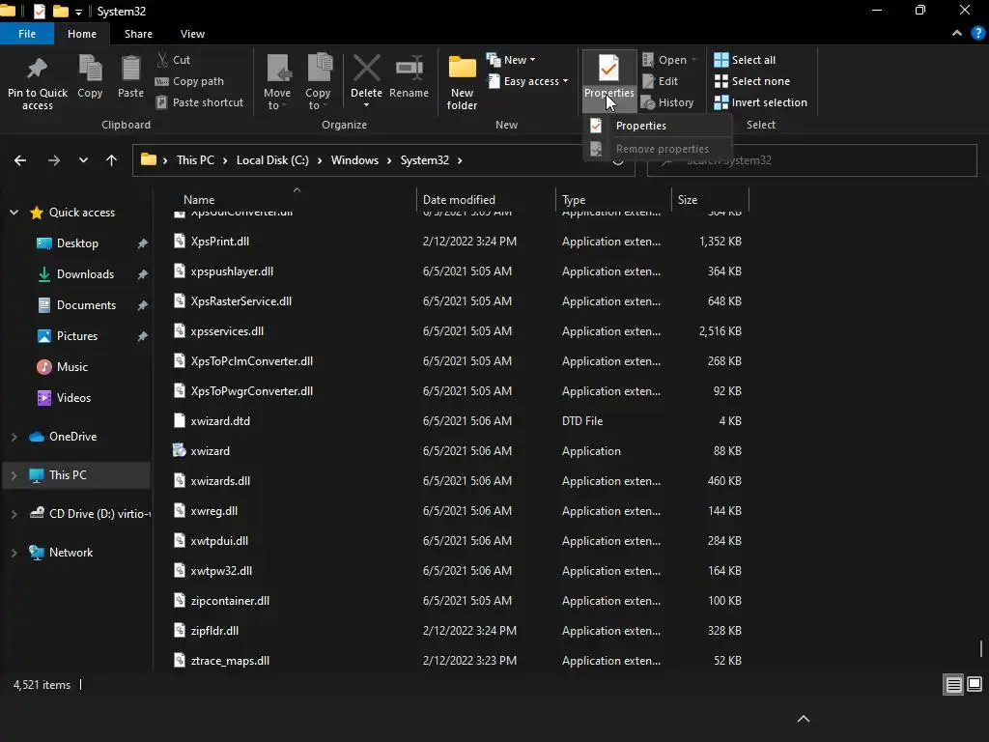Cut the selection with scissors icon
Viewport: 989px width, 742px height.
click(x=162, y=60)
